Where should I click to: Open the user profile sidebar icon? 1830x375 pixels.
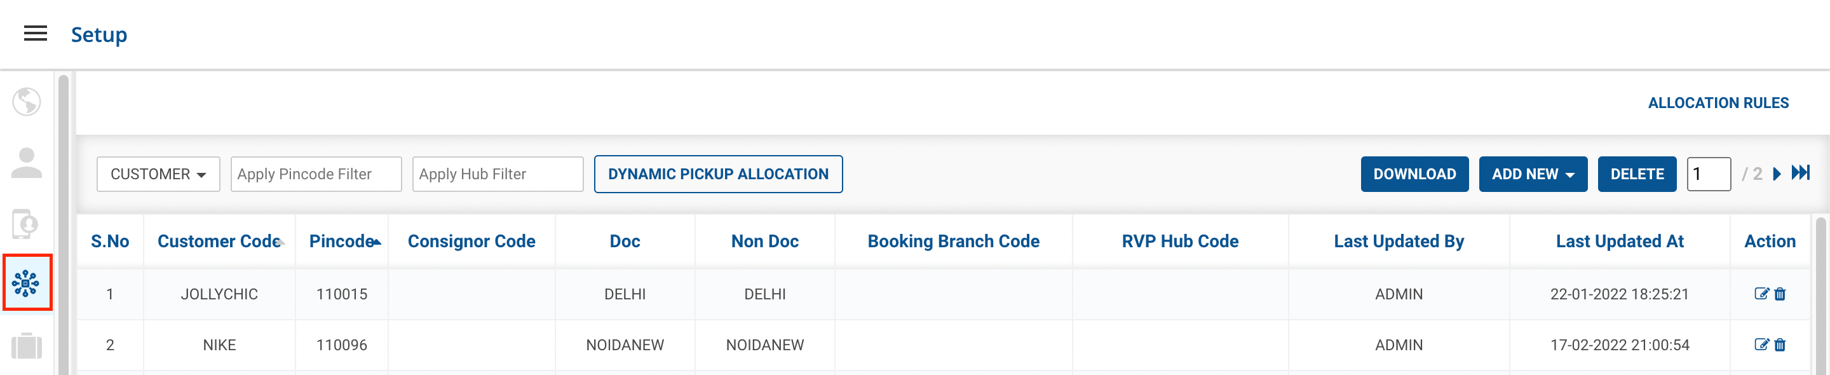point(27,163)
